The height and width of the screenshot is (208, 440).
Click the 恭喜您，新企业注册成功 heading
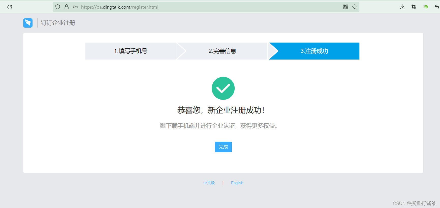(221, 110)
